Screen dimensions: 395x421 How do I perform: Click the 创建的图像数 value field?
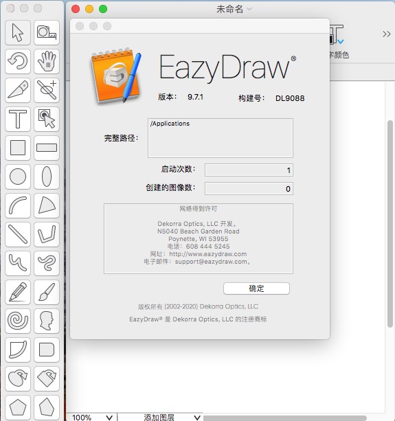click(x=249, y=189)
